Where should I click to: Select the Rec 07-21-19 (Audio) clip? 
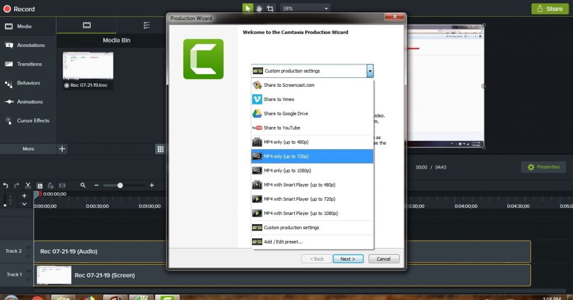coord(282,251)
